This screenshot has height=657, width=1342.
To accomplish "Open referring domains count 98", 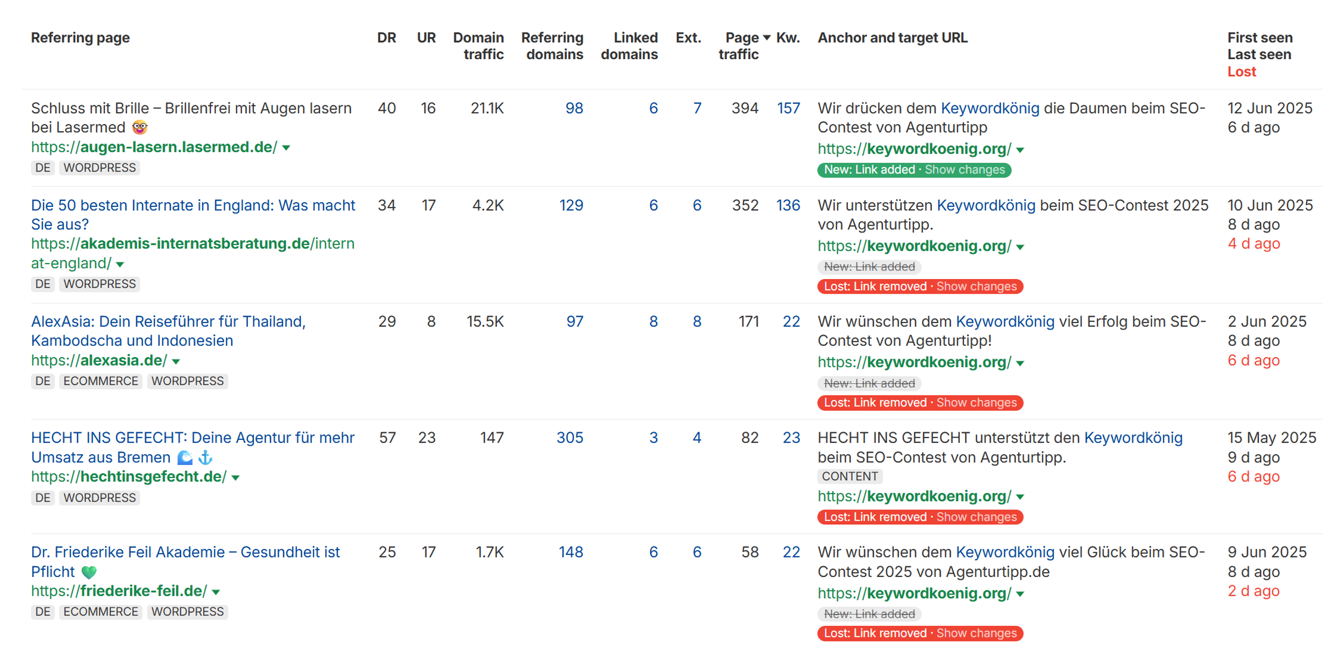I will pyautogui.click(x=574, y=108).
